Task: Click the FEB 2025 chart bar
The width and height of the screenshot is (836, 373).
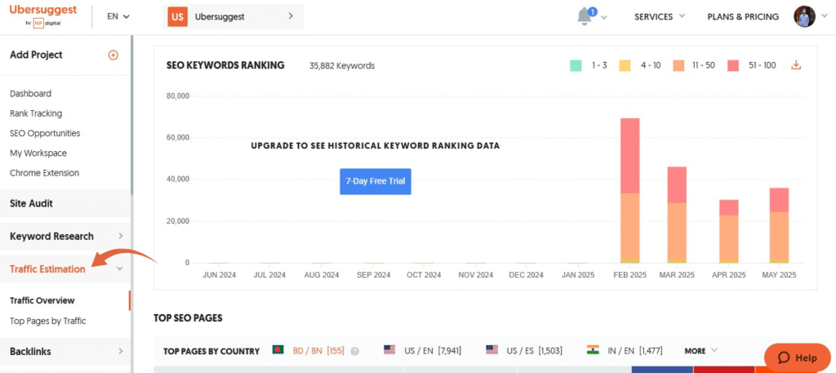Action: [629, 191]
